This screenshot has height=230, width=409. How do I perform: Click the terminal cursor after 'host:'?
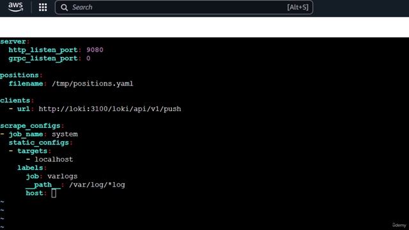click(x=54, y=193)
